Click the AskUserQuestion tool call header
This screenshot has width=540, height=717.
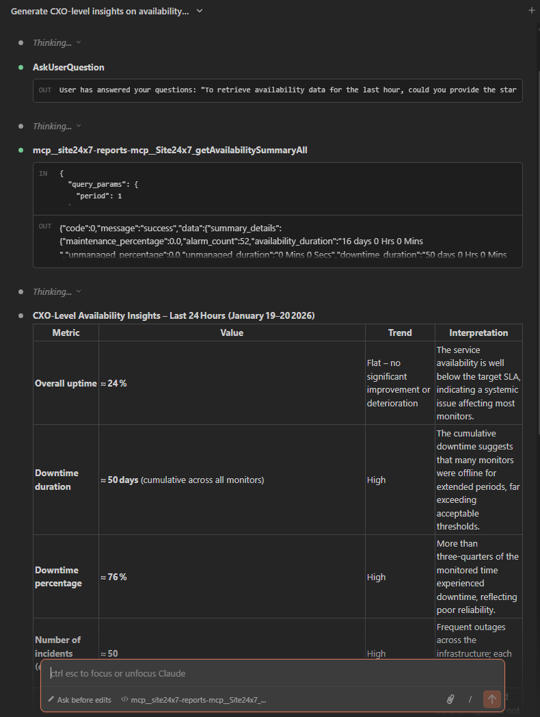[x=68, y=67]
